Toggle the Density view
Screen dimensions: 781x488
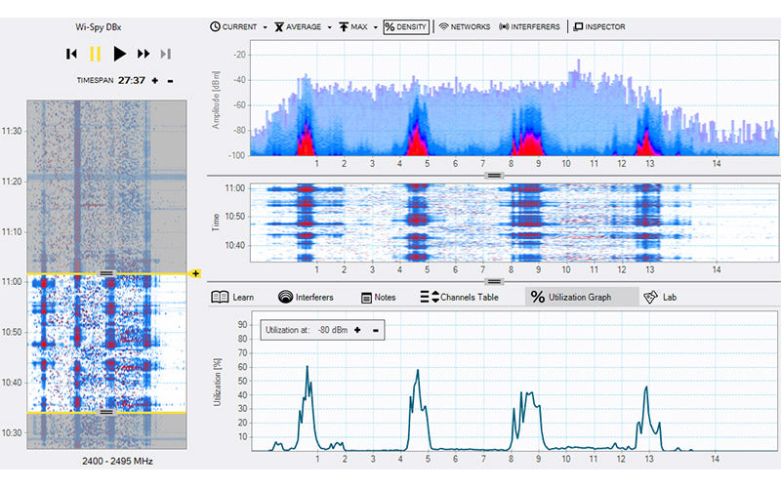click(x=406, y=26)
